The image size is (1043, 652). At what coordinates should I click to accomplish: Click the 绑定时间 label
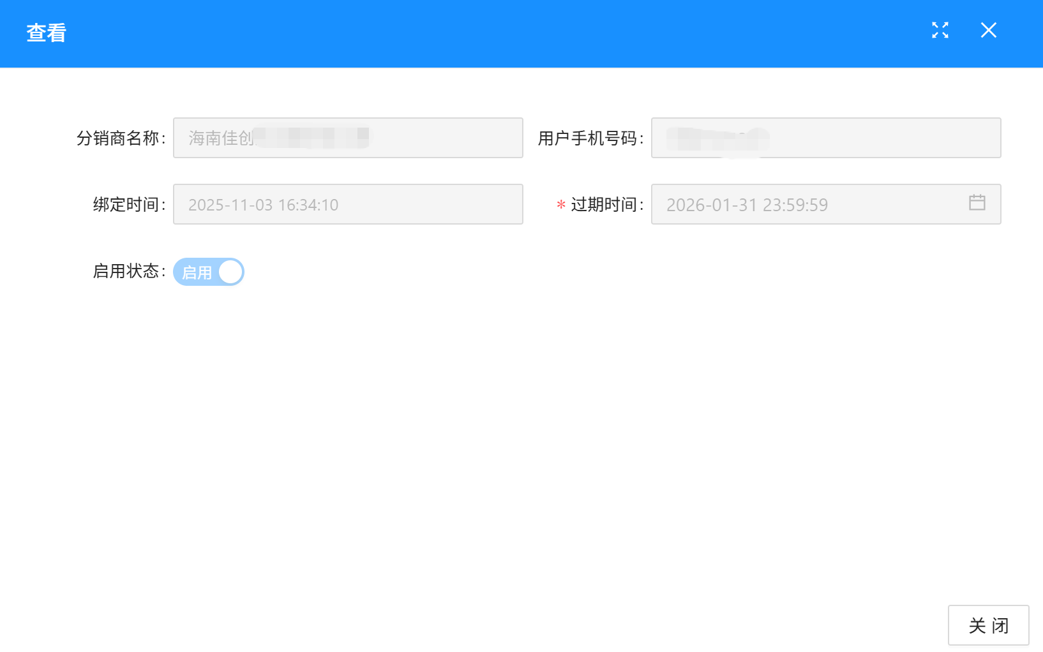coord(126,204)
